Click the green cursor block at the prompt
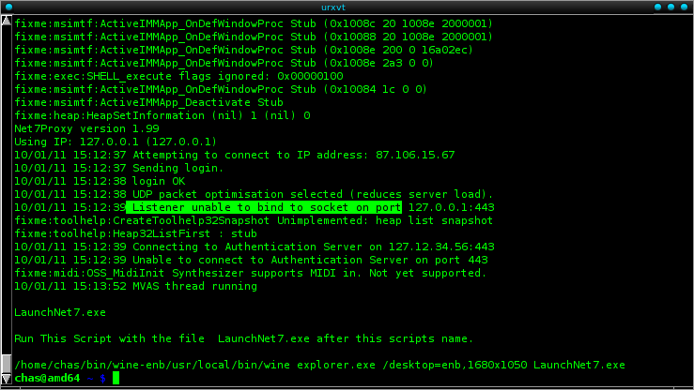The image size is (694, 390). (116, 378)
